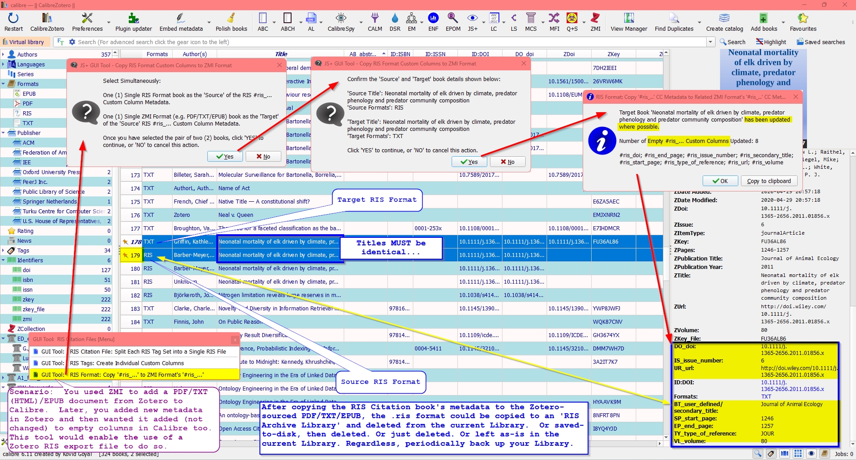This screenshot has height=460, width=856.
Task: Click the EPOM magnifier icon
Action: (453, 18)
